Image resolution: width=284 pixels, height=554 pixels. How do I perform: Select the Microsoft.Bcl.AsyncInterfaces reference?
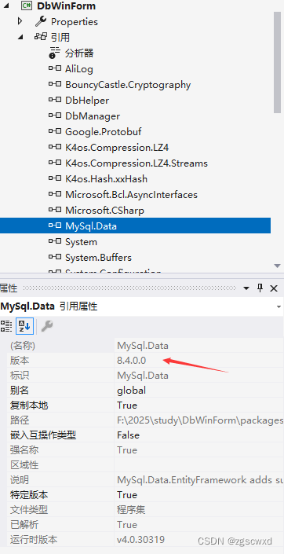(x=131, y=194)
